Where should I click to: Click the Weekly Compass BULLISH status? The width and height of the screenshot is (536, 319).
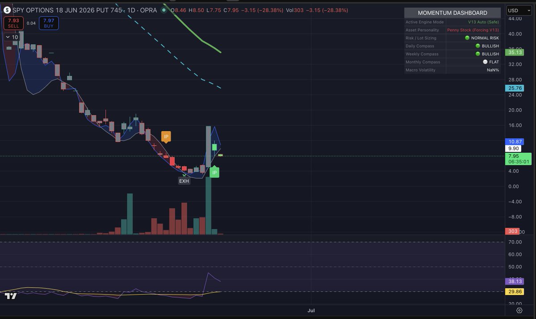[487, 54]
